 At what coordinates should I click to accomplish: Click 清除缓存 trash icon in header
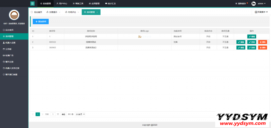[x=236, y=4]
